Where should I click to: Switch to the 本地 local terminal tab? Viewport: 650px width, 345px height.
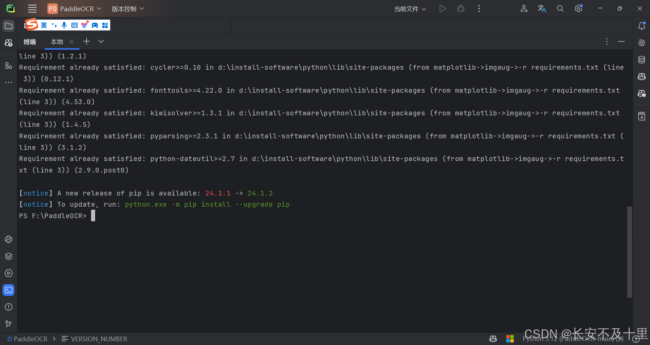tap(57, 42)
